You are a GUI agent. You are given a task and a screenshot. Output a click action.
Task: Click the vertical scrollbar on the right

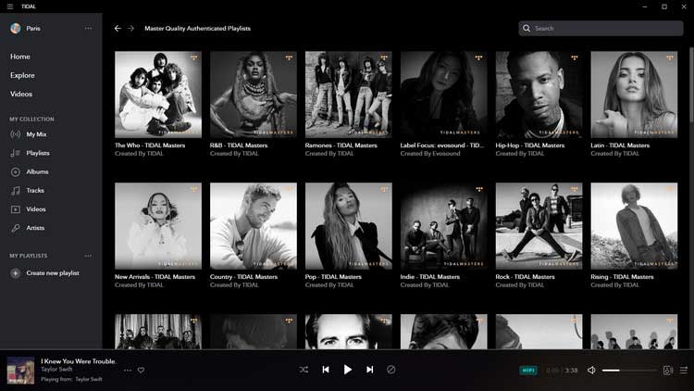click(x=691, y=84)
